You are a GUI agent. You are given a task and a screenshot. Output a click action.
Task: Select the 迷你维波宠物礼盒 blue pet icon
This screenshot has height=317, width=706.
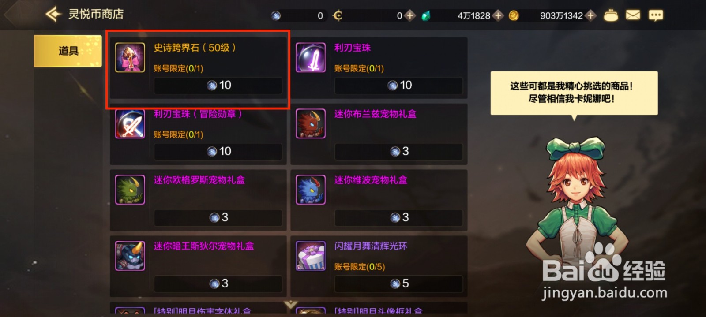pos(311,190)
